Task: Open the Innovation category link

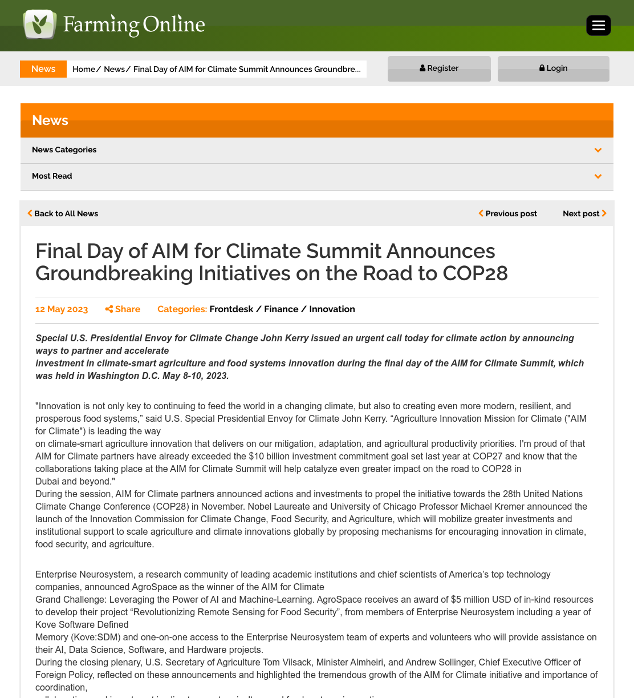Action: (x=332, y=309)
